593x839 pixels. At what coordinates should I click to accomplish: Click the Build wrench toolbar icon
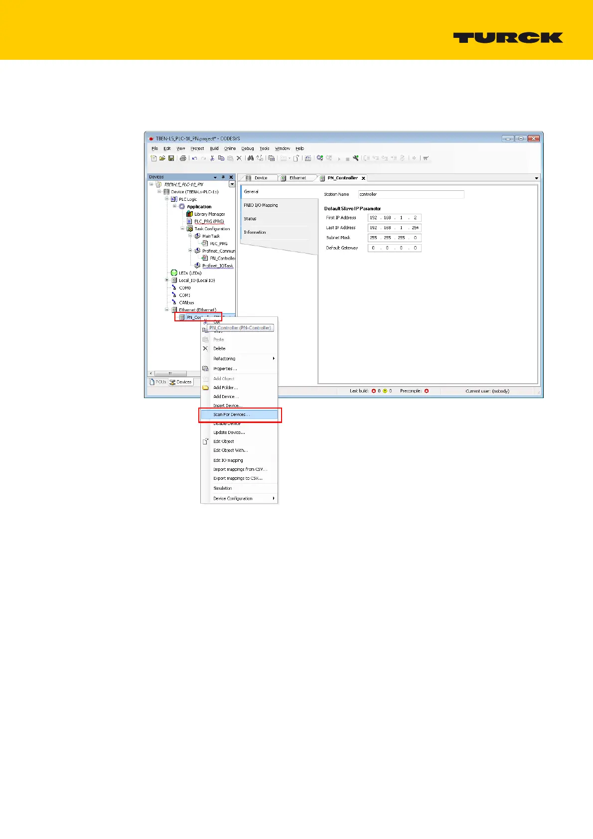(356, 158)
